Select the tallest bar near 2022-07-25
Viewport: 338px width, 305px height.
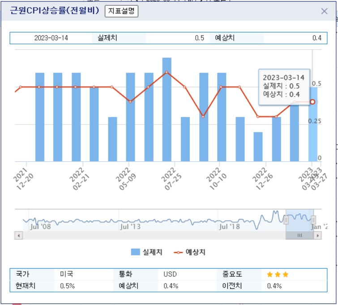[x=167, y=109]
